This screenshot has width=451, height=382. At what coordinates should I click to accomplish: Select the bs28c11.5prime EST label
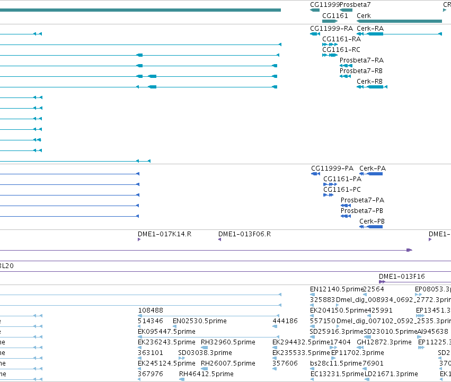[336, 363]
